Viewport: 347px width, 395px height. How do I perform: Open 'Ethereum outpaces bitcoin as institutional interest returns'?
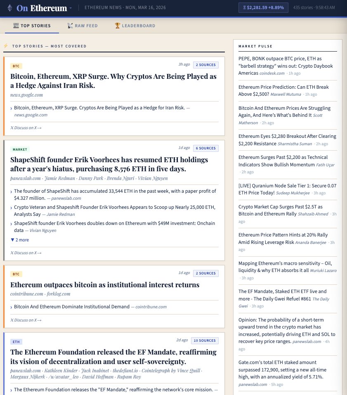105,285
